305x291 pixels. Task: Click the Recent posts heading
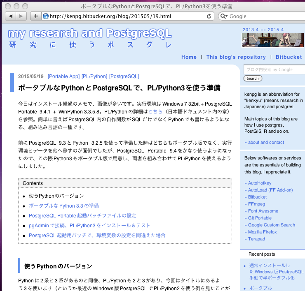tap(262, 254)
